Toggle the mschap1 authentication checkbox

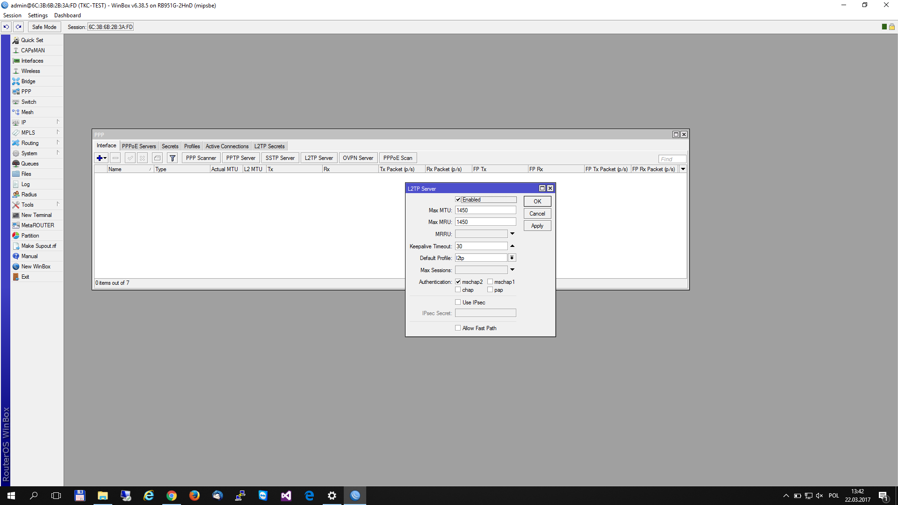490,282
